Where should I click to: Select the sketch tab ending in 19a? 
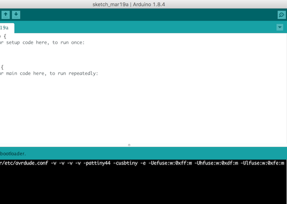point(7,28)
